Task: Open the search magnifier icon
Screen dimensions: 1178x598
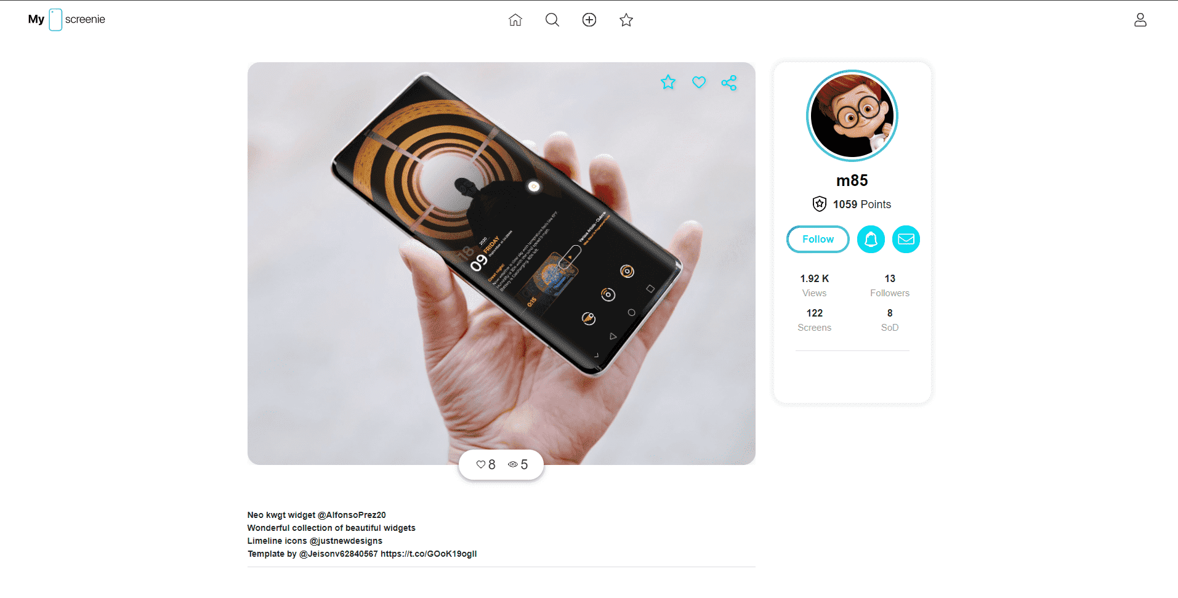Action: 552,20
